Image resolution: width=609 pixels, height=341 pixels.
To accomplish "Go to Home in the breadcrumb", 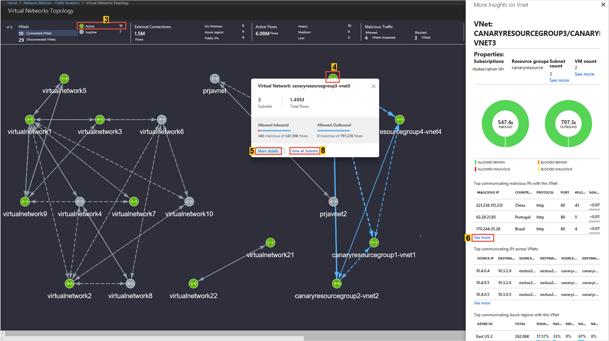I will (x=12, y=3).
